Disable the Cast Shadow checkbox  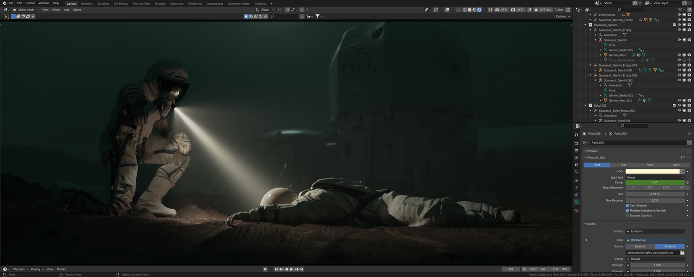click(x=627, y=205)
